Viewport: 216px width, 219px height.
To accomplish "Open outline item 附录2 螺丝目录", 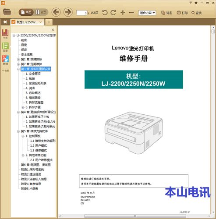I will coord(31,174).
